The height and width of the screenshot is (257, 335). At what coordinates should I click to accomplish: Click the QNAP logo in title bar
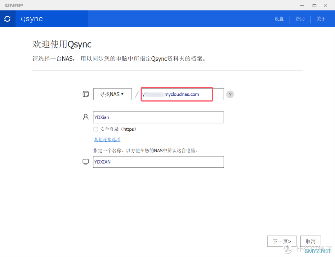click(14, 5)
